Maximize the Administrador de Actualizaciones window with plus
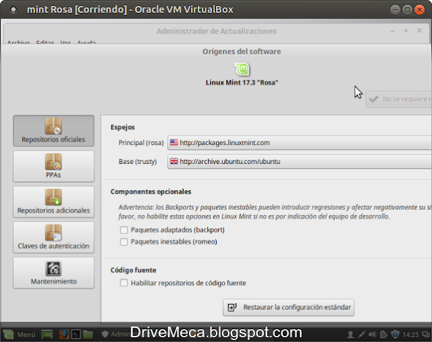 click(406, 30)
